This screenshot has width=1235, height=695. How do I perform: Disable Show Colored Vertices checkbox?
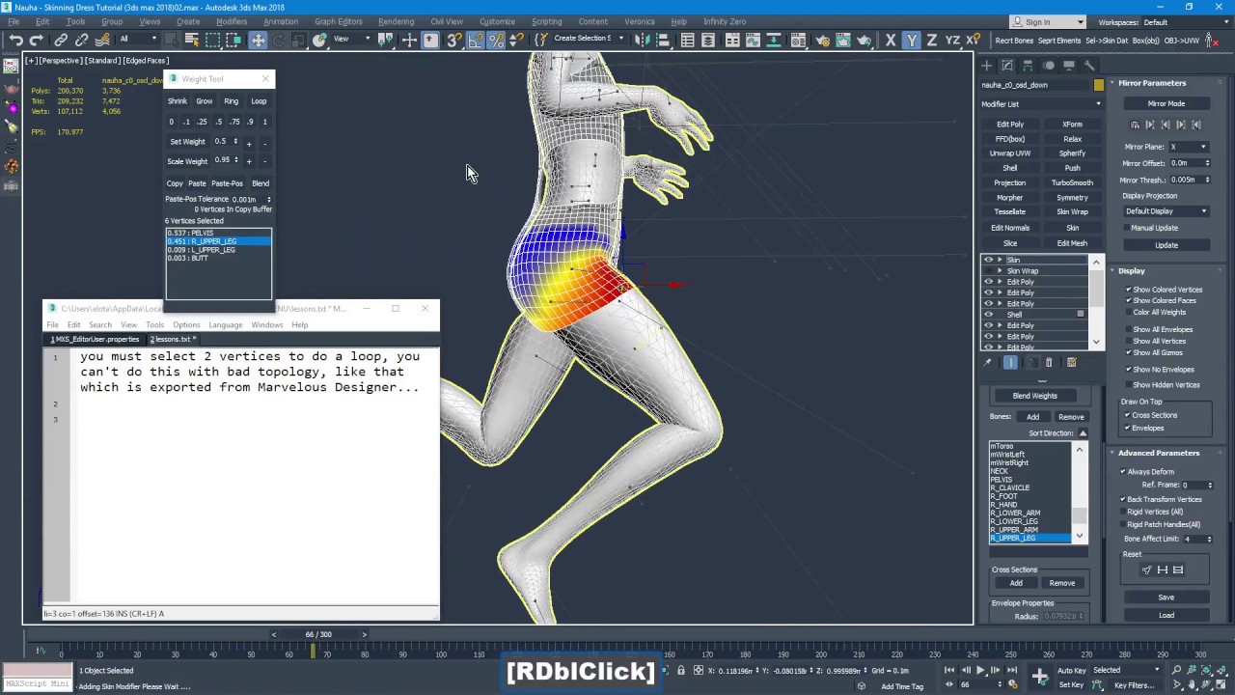point(1128,290)
